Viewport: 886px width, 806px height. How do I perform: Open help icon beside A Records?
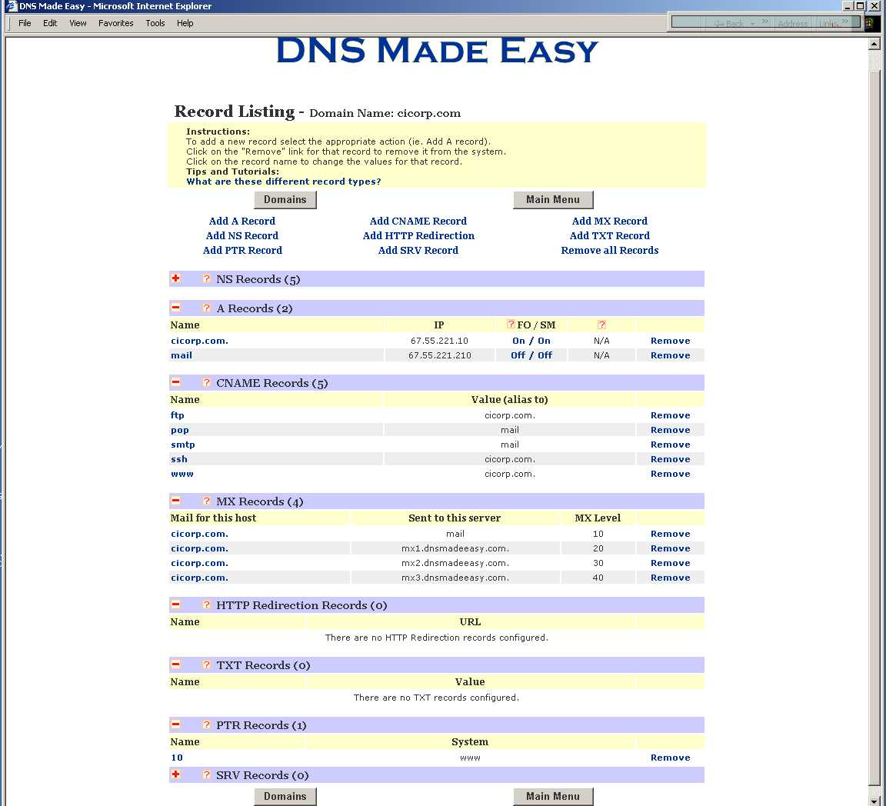(x=206, y=308)
